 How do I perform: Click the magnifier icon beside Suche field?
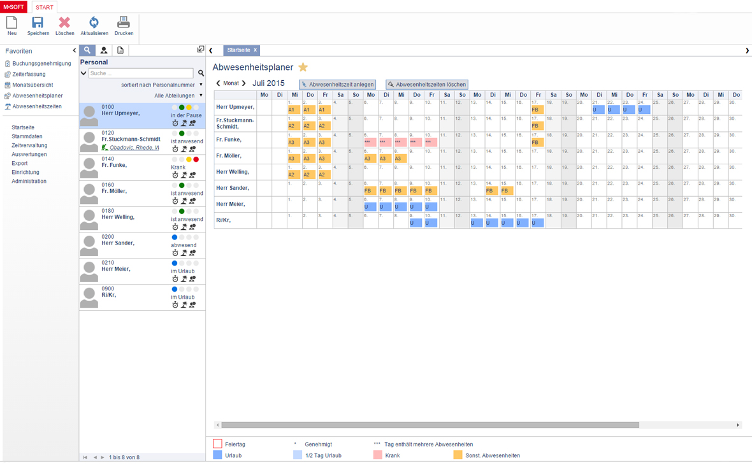coord(201,74)
